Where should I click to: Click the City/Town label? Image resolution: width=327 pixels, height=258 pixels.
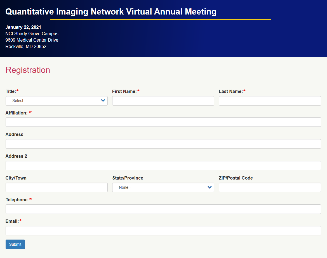coord(16,178)
